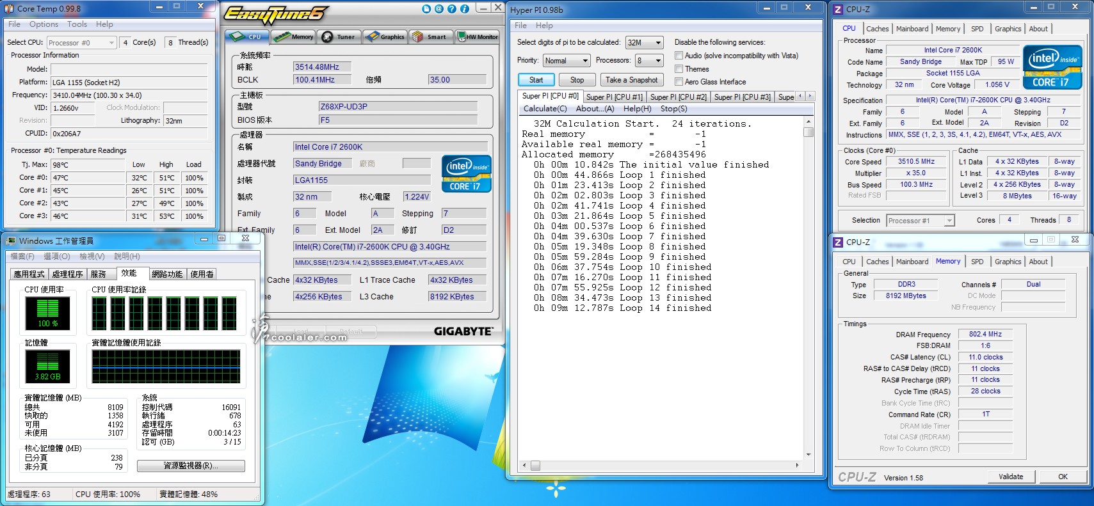Click the Stop button in Hyper PI
Viewport: 1094px width, 506px height.
coord(577,80)
